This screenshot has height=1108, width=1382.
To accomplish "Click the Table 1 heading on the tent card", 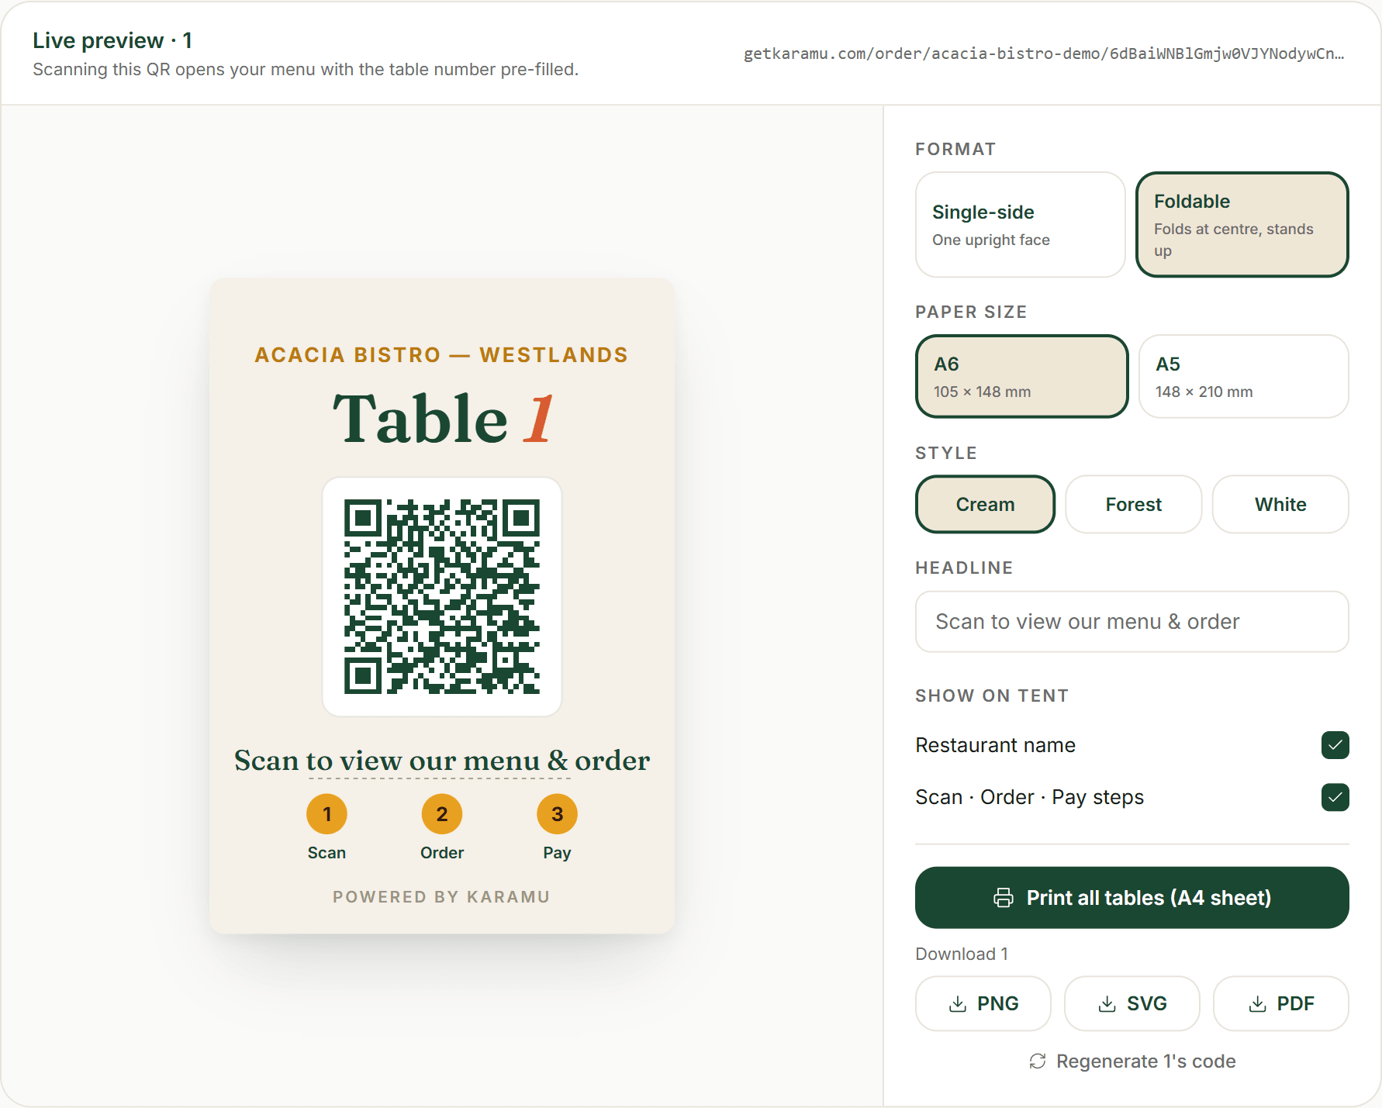I will (442, 419).
